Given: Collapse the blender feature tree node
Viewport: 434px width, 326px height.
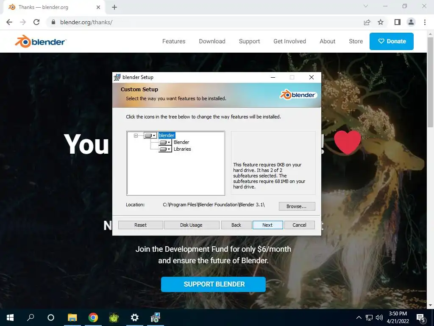Looking at the screenshot, I should click(136, 135).
